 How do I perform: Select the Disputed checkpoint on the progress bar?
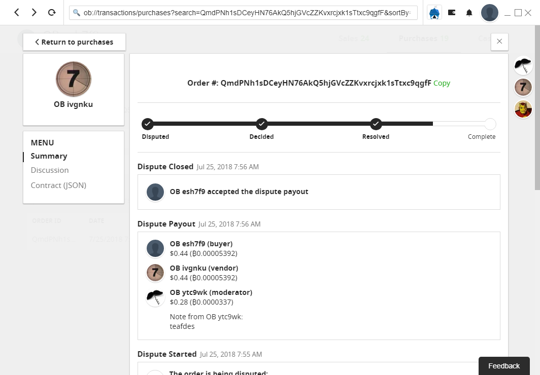coord(147,124)
